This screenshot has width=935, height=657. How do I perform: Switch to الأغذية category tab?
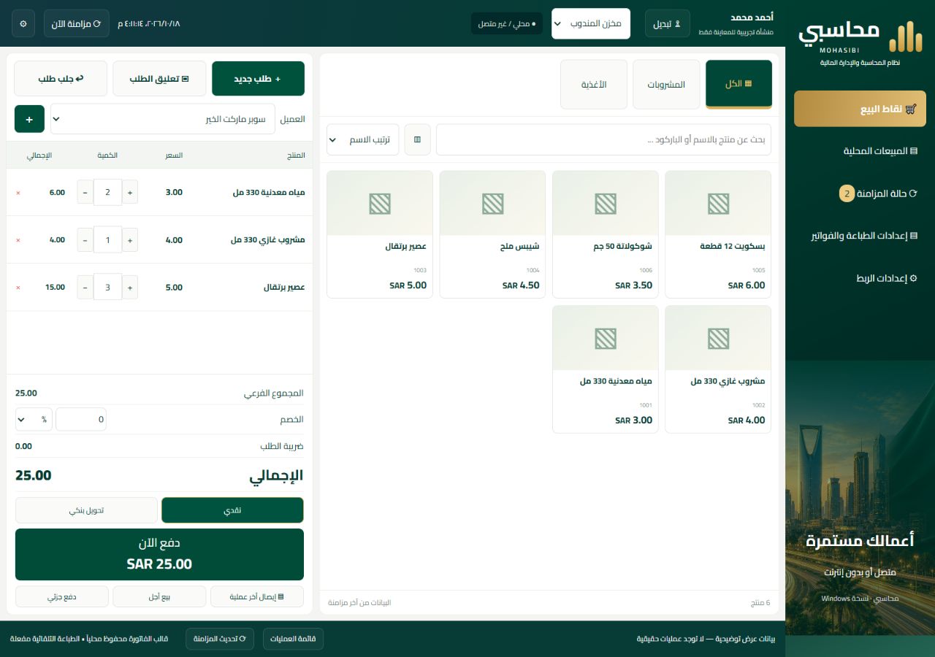click(x=594, y=85)
